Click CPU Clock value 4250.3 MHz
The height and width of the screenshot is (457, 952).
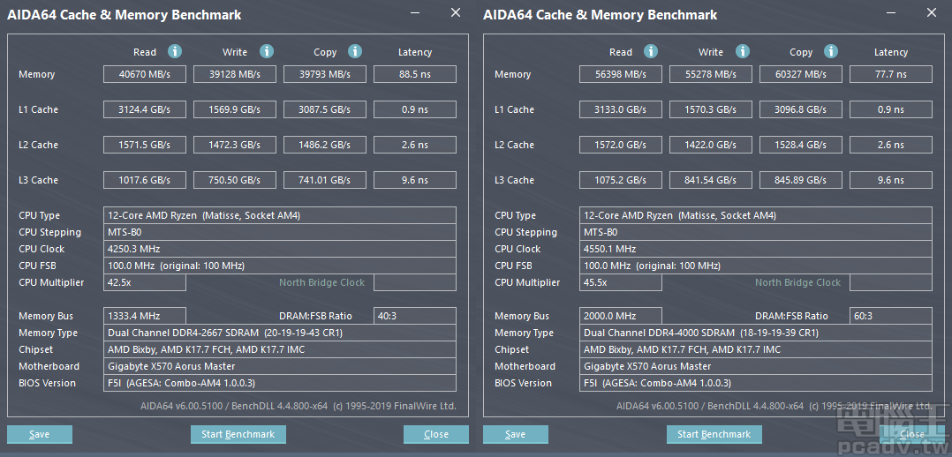(x=280, y=249)
